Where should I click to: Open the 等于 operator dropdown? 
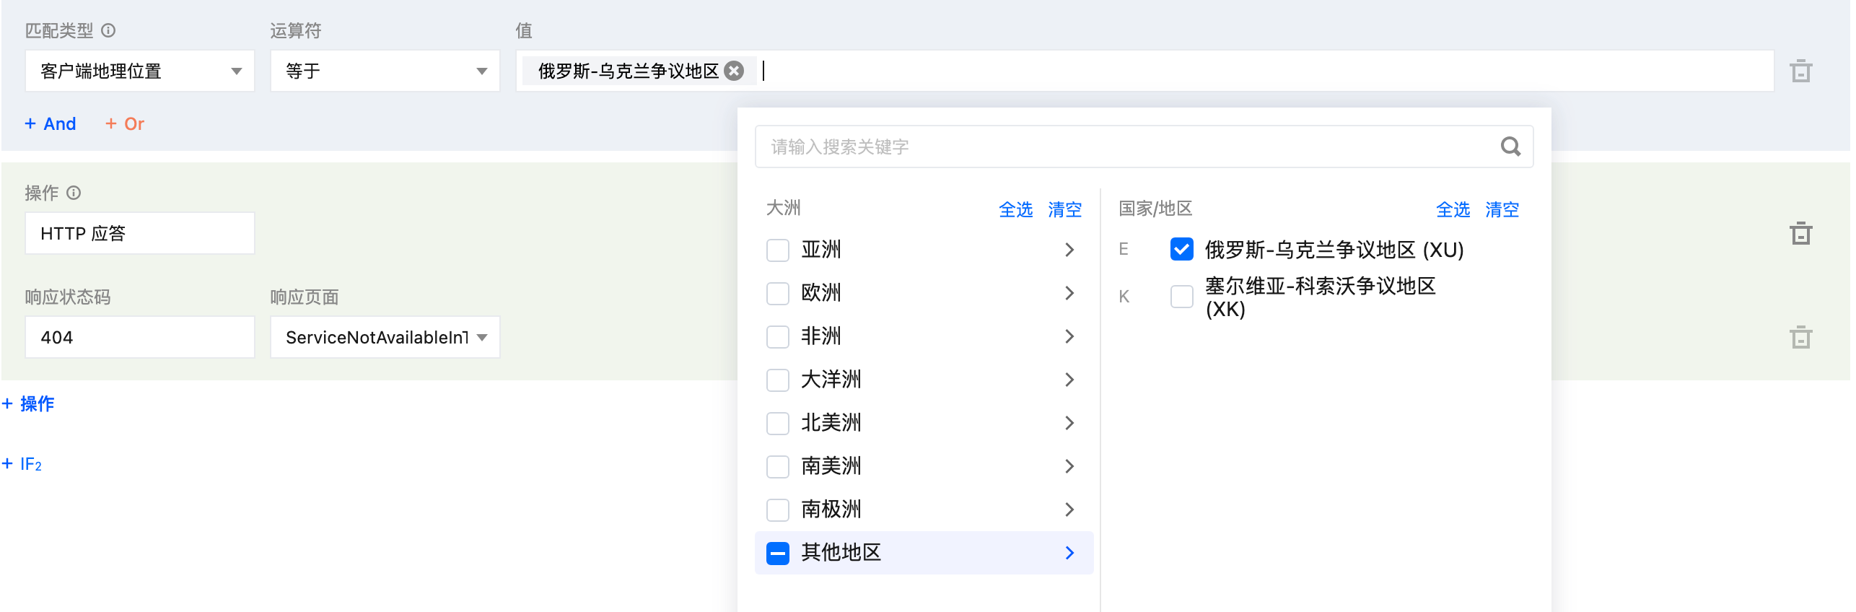385,71
